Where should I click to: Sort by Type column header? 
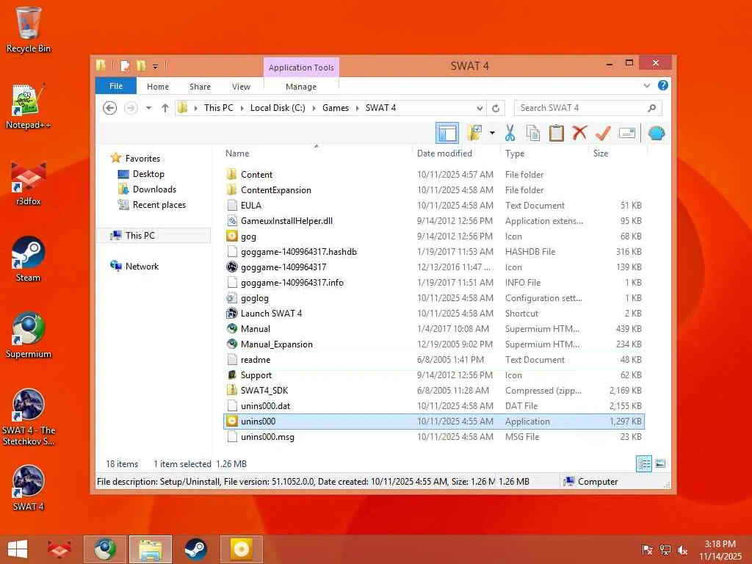pos(515,153)
